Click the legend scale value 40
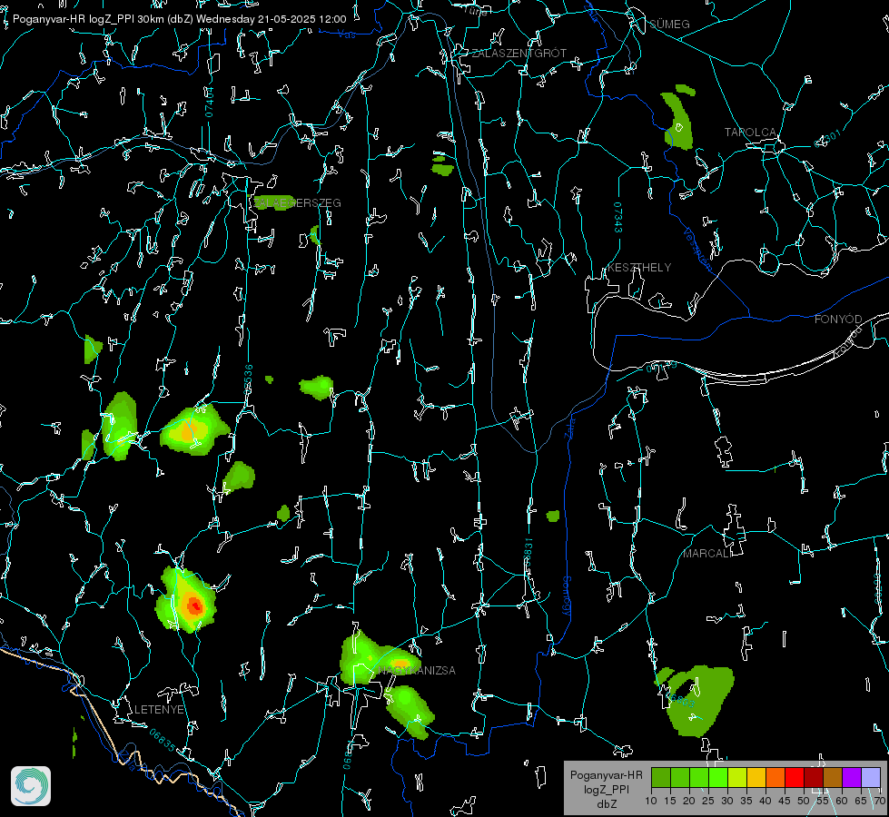Image resolution: width=889 pixels, height=817 pixels. pyautogui.click(x=766, y=801)
